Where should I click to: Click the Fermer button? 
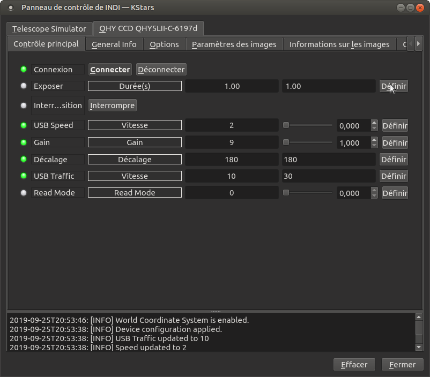coord(403,365)
